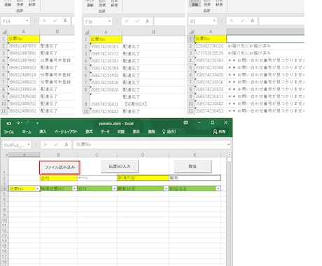Select column B header in the F36 window
The width and height of the screenshot is (322, 266).
pos(153,32)
